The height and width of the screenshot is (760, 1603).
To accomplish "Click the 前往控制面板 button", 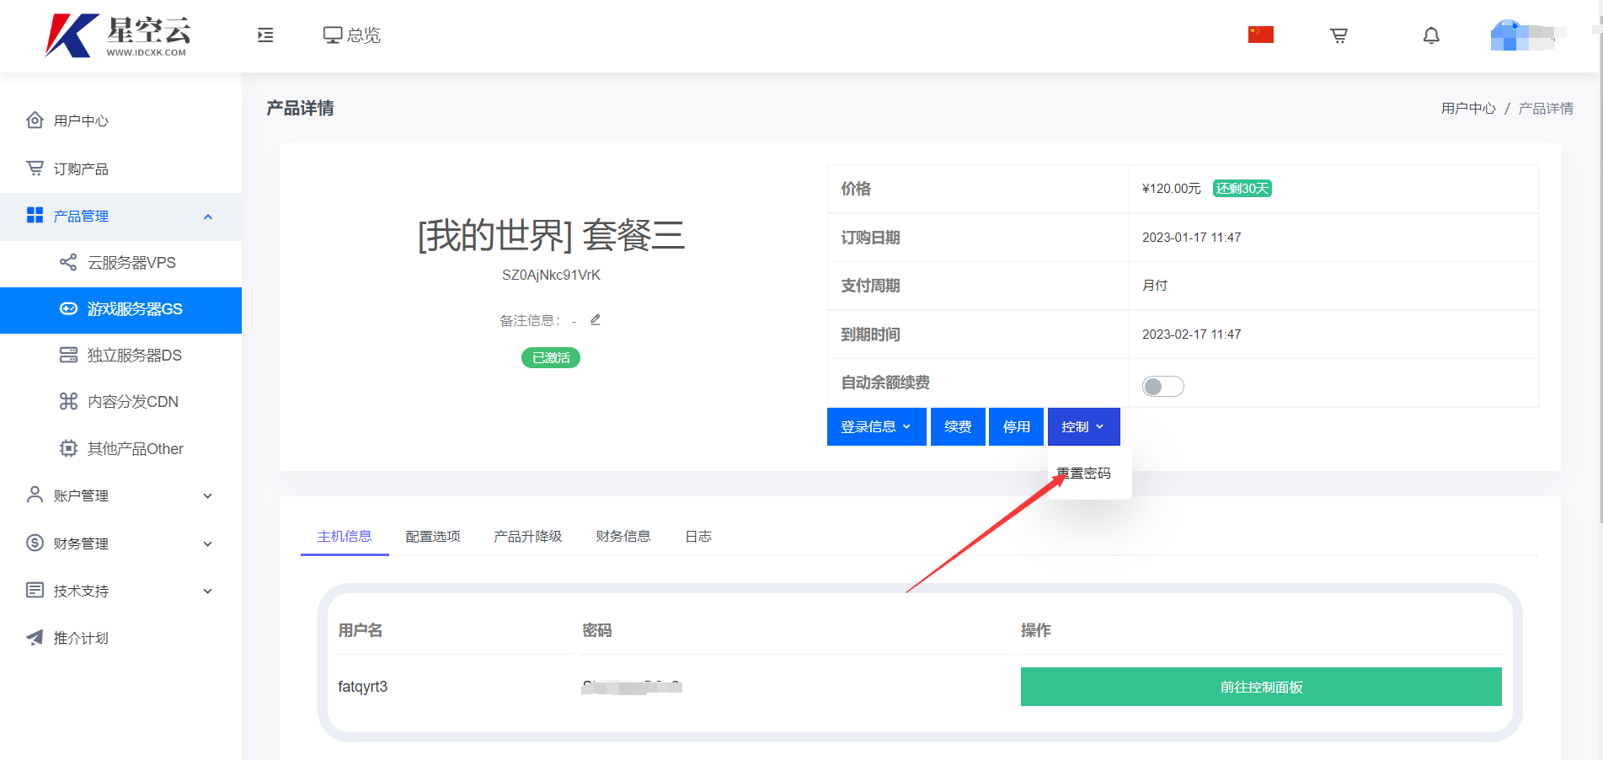I will click(1261, 687).
